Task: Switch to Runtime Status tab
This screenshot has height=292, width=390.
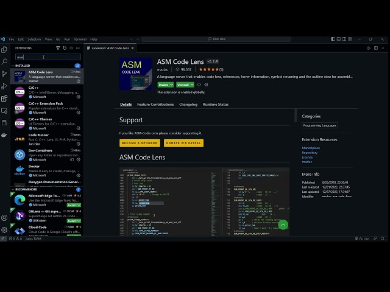Action: click(x=216, y=105)
